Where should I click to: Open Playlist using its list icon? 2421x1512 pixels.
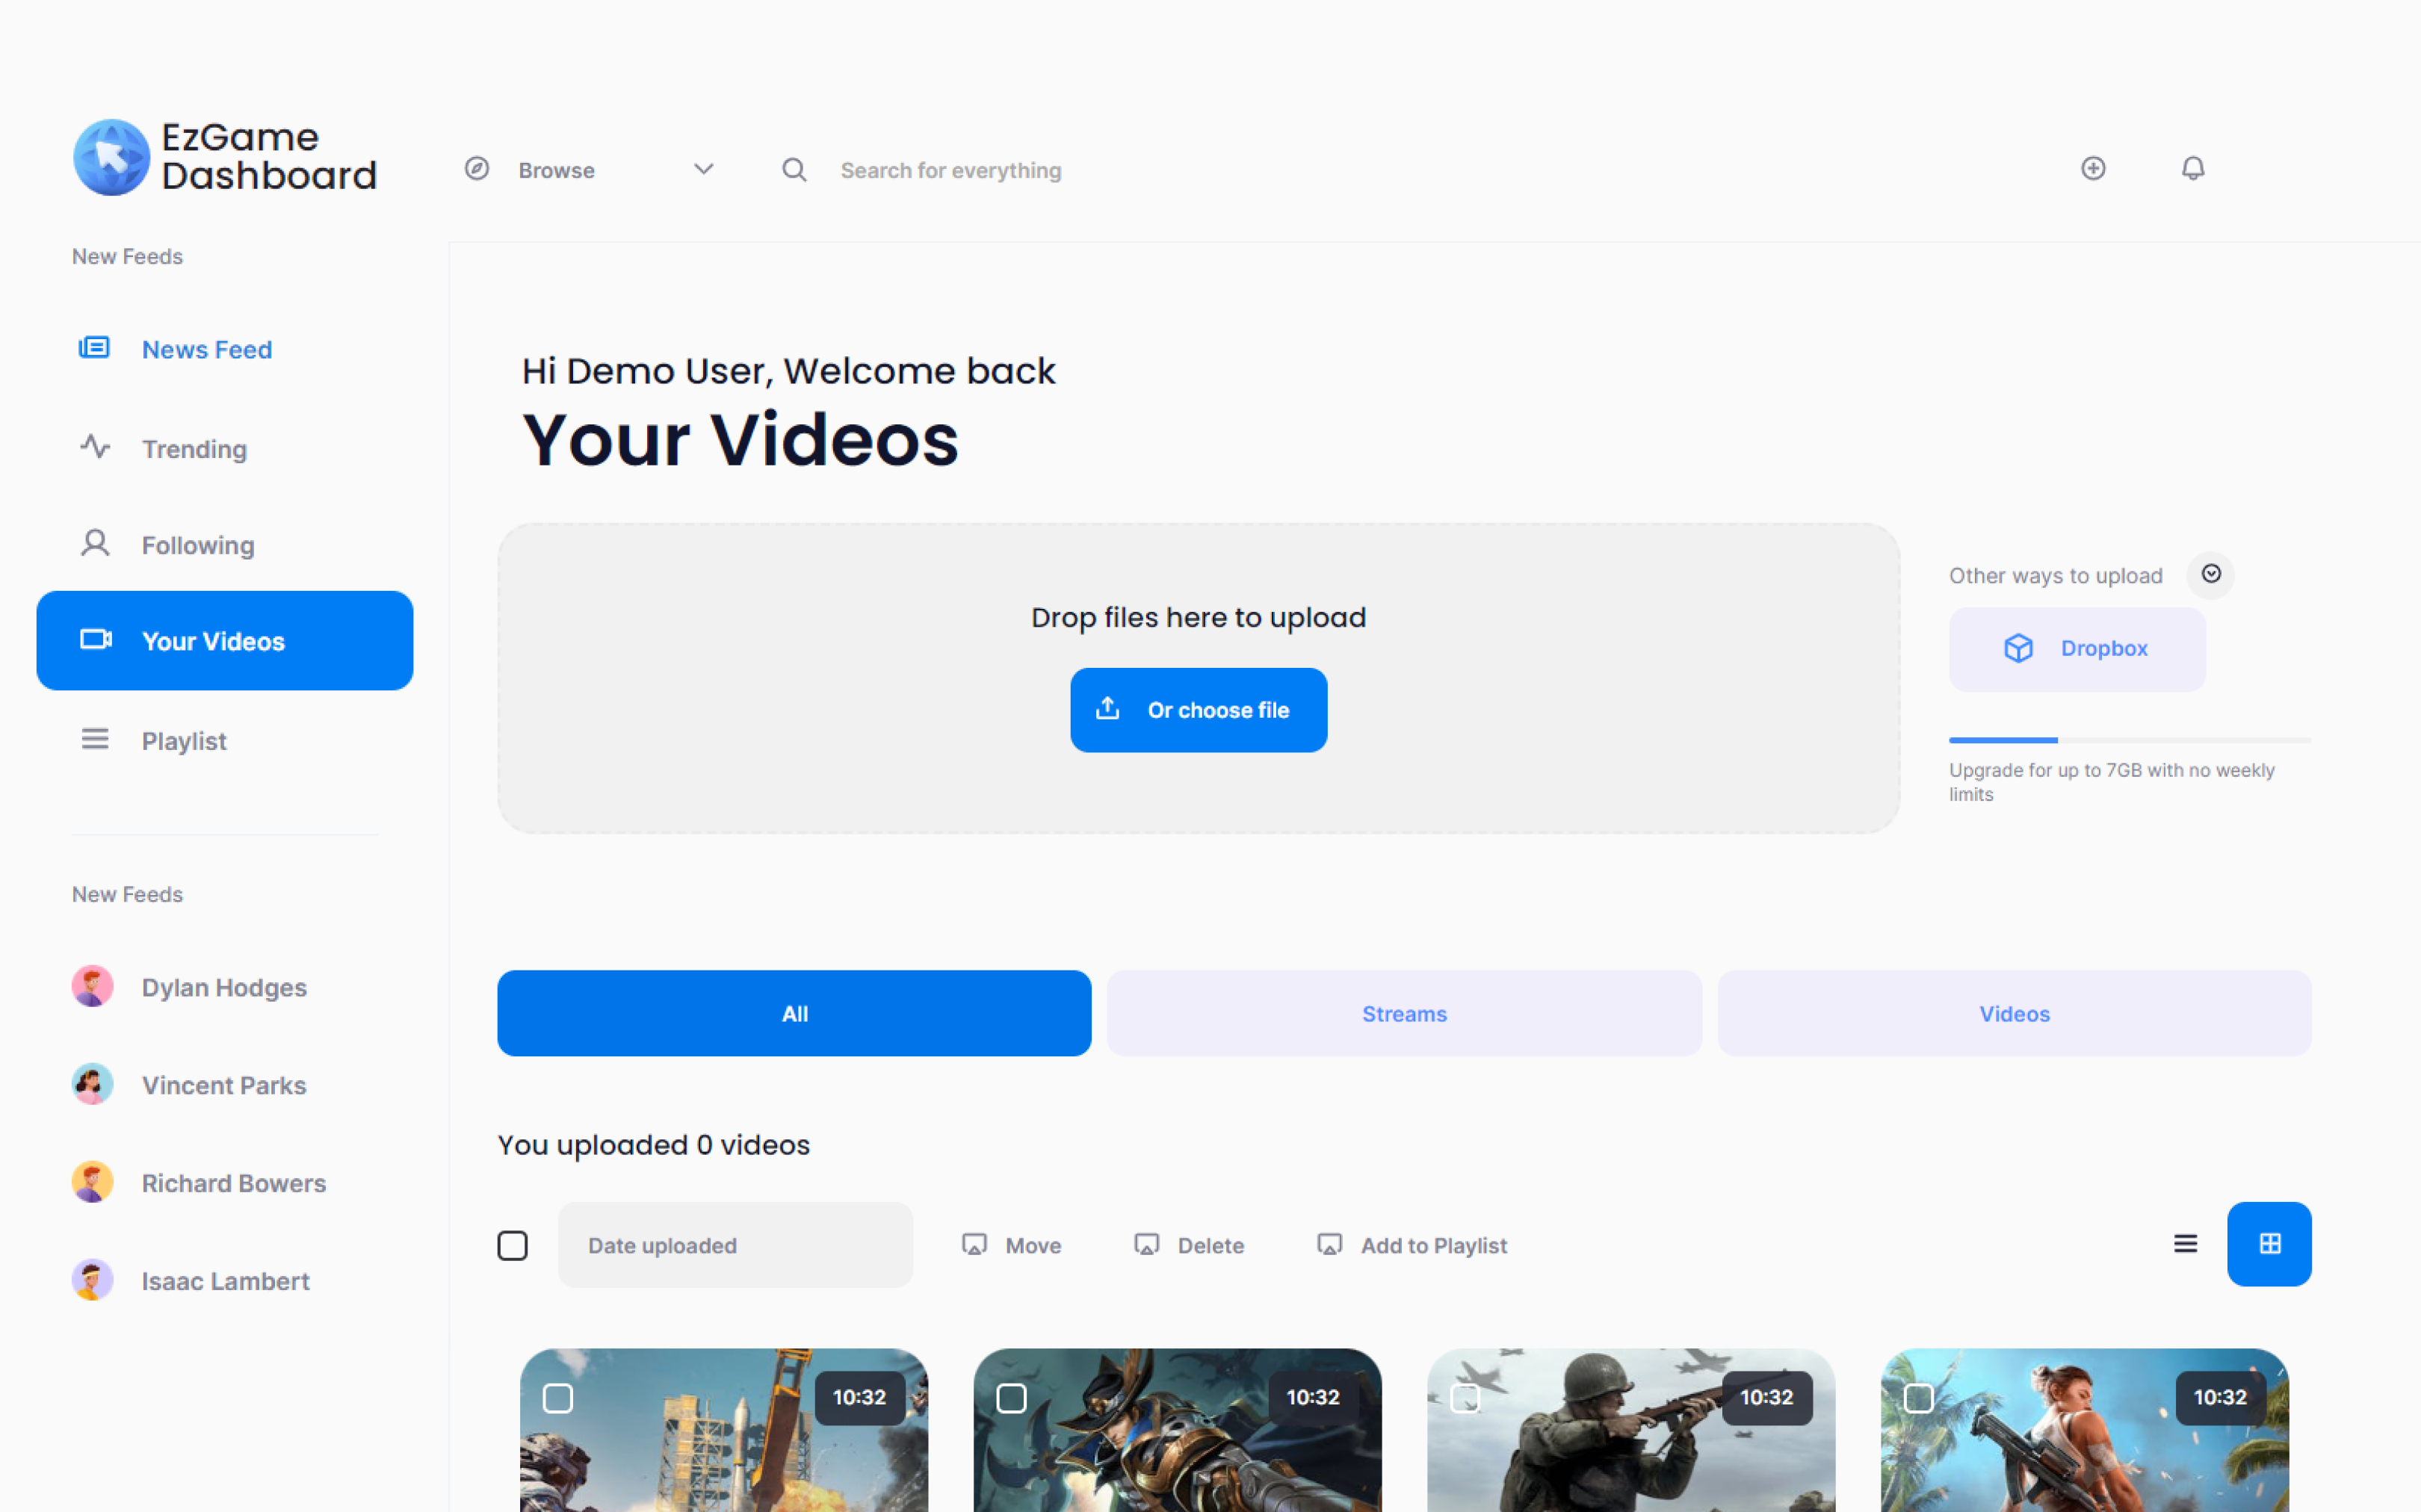tap(94, 739)
